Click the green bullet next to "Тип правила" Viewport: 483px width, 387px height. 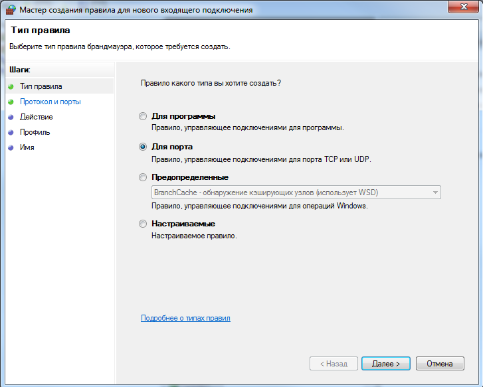[x=11, y=87]
